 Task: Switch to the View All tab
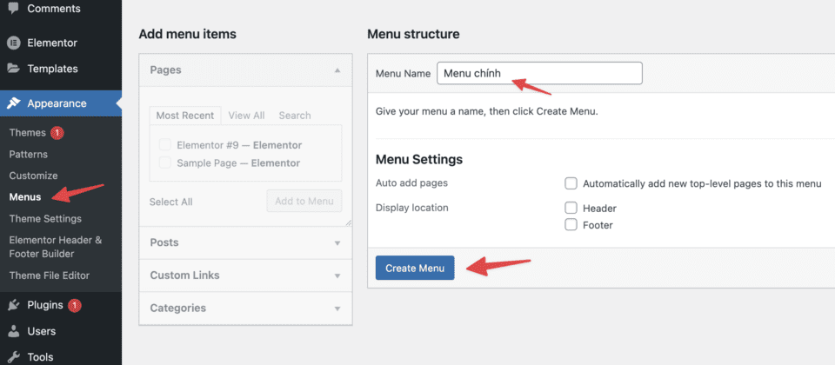(x=246, y=116)
